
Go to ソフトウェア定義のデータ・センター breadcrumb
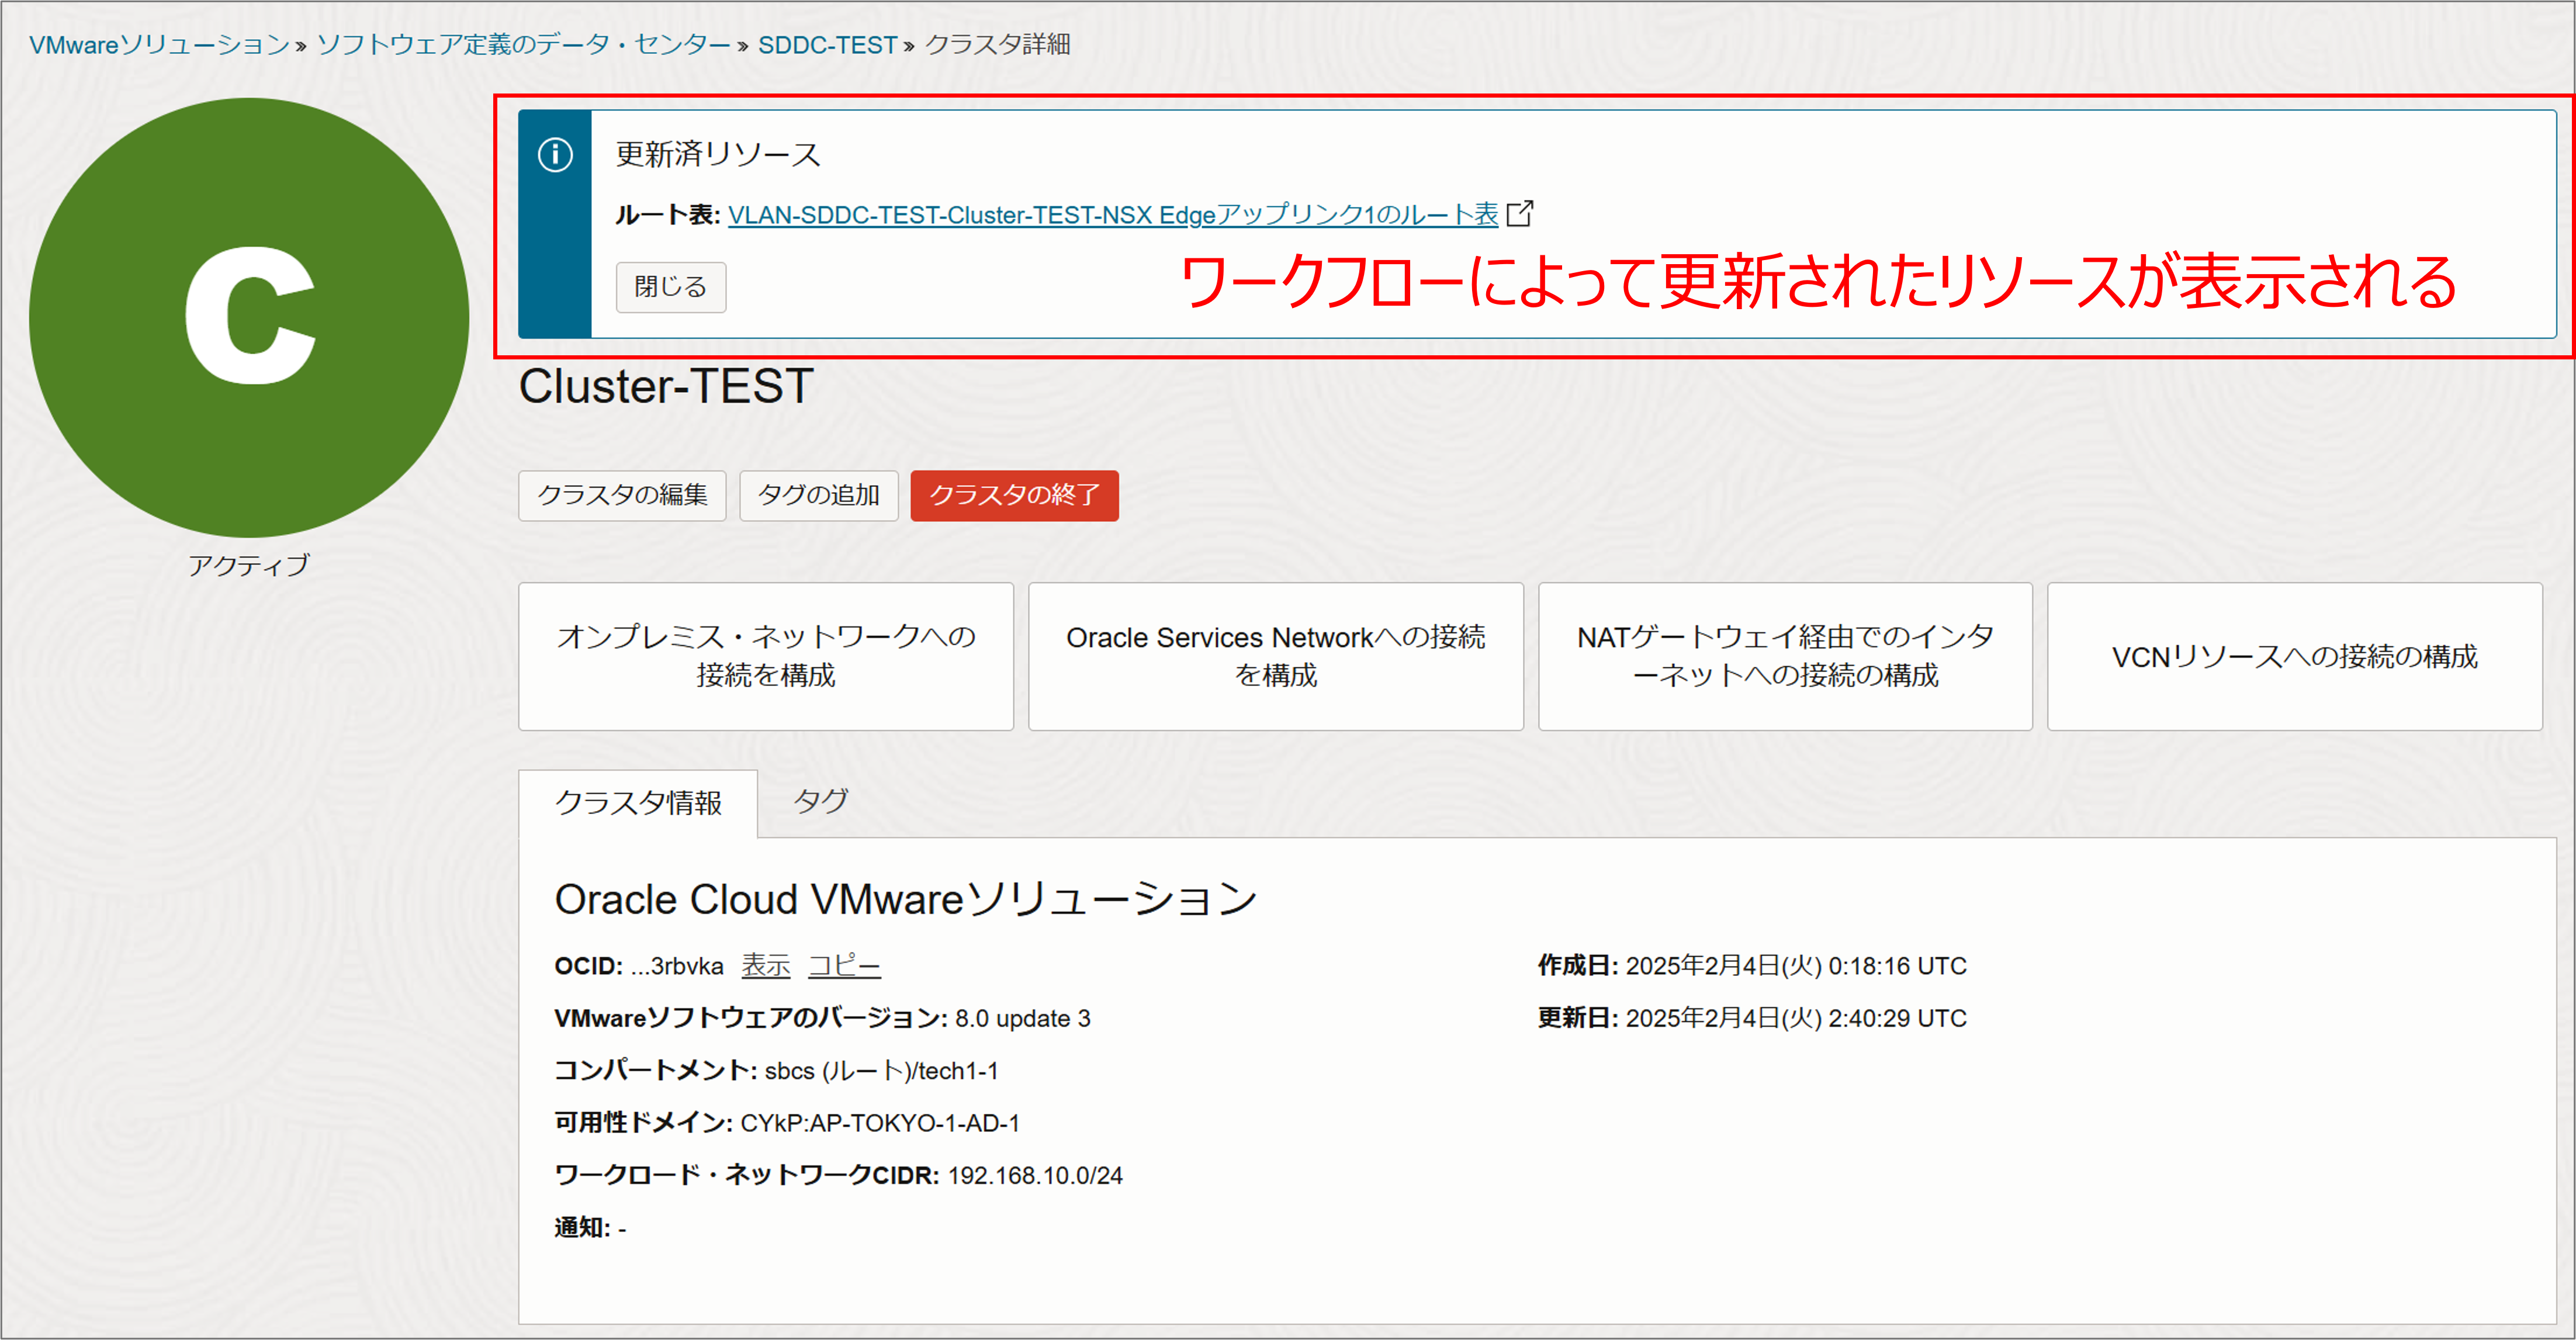tap(523, 45)
